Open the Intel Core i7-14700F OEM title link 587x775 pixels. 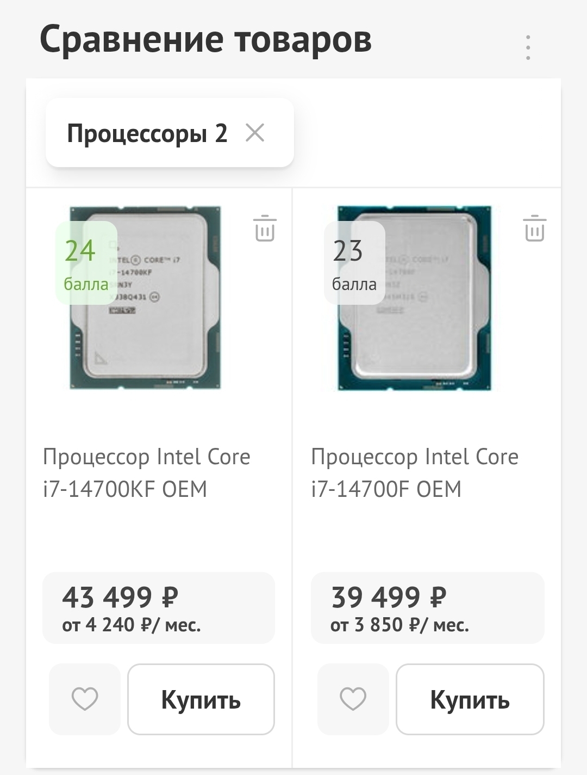(415, 472)
